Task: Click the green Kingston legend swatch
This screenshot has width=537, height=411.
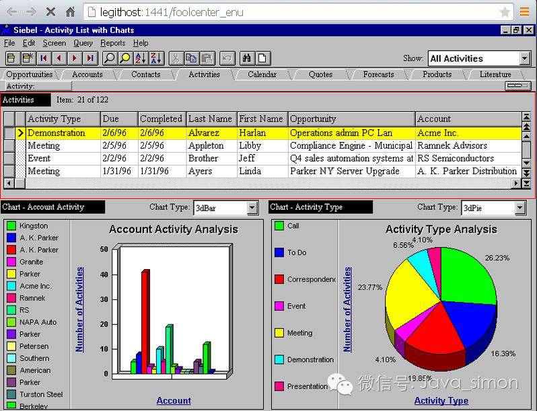Action: click(x=11, y=225)
